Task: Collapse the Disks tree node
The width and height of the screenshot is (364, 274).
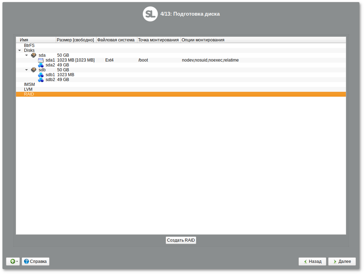Action: 20,50
